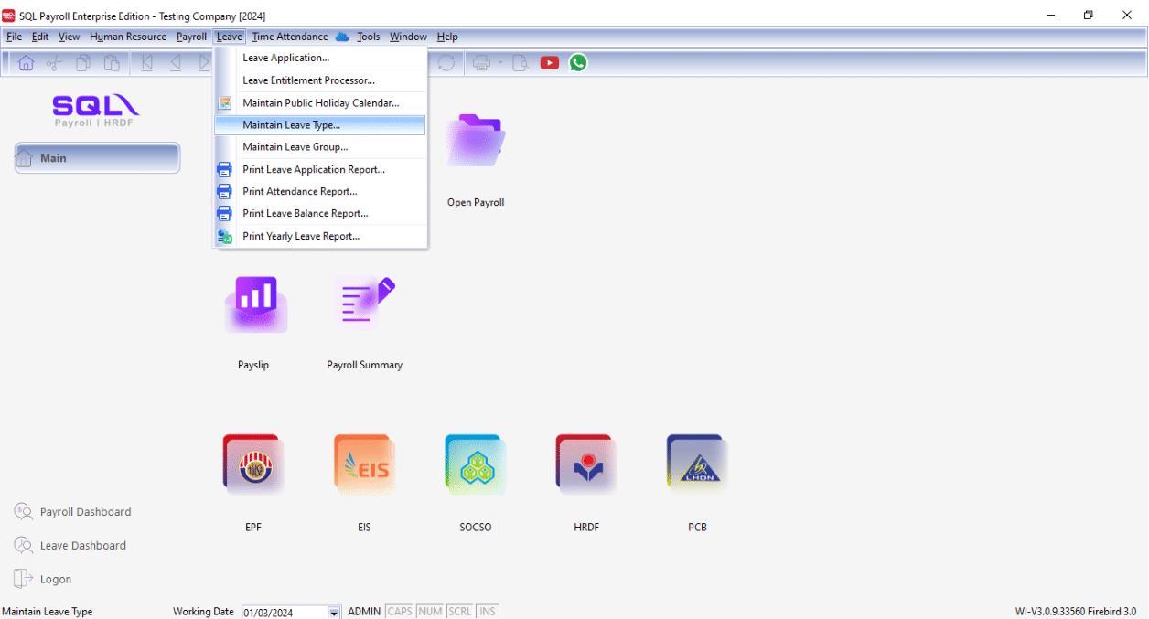Open the Payroll Summary icon

click(x=364, y=304)
